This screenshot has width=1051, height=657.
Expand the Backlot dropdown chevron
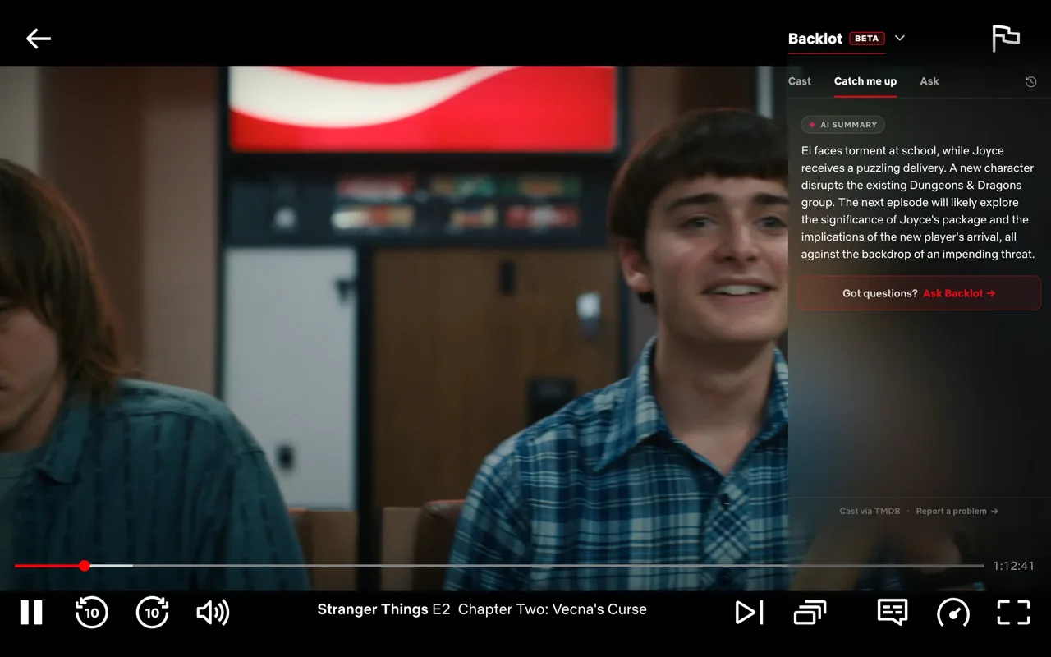click(900, 39)
